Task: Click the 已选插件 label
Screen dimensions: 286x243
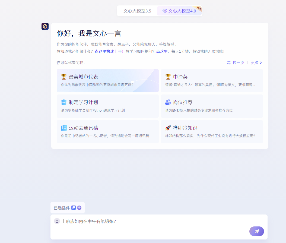Action: click(x=62, y=208)
